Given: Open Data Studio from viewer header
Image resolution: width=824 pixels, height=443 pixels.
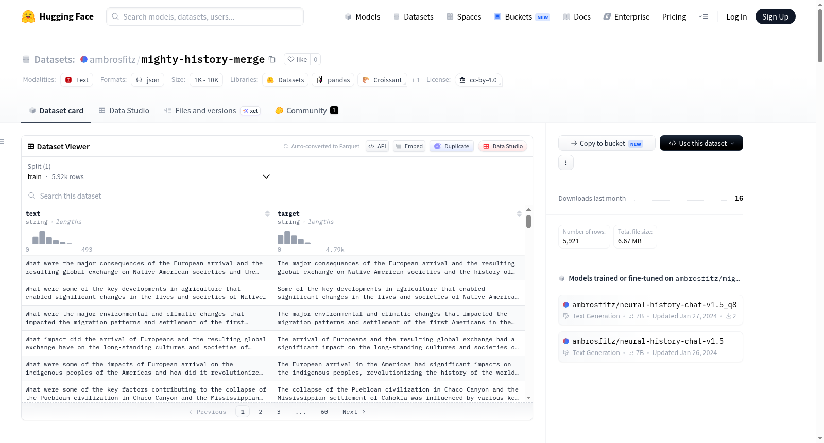Looking at the screenshot, I should (503, 146).
